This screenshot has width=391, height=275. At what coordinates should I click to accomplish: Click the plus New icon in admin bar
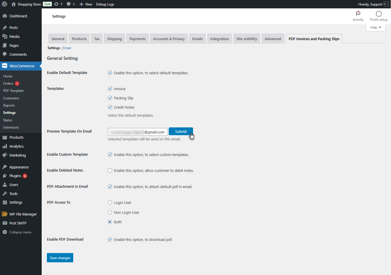click(81, 4)
